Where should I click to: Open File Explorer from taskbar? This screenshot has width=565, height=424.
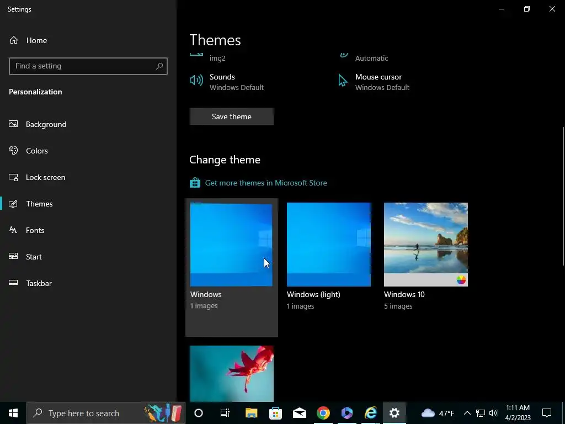[252, 413]
